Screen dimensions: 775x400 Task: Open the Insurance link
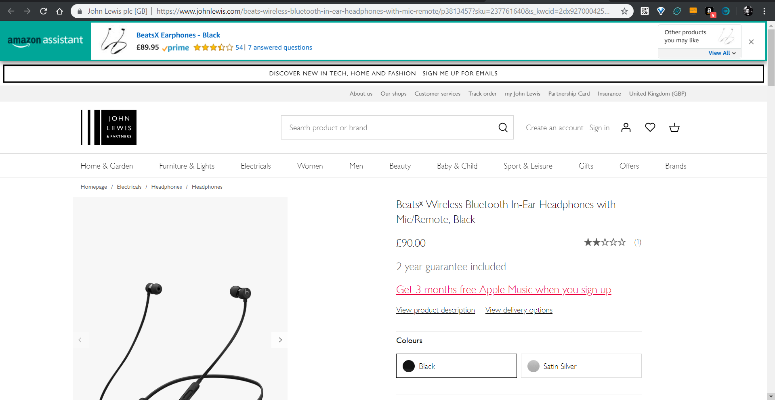[609, 94]
